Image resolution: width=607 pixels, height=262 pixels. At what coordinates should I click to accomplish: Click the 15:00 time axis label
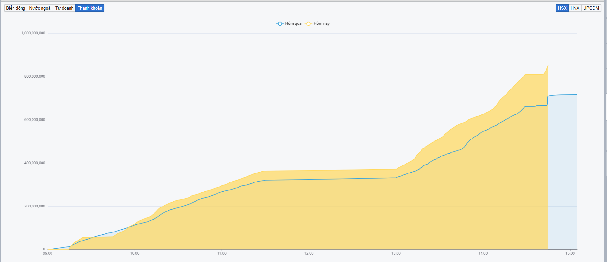click(570, 253)
